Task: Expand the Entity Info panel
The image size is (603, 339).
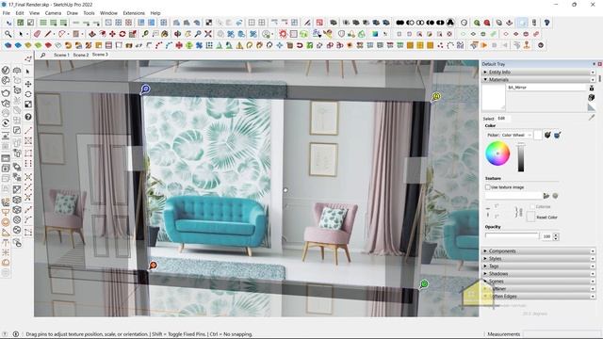Action: 538,72
